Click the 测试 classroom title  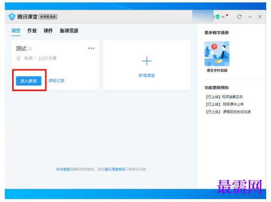pyautogui.click(x=21, y=49)
